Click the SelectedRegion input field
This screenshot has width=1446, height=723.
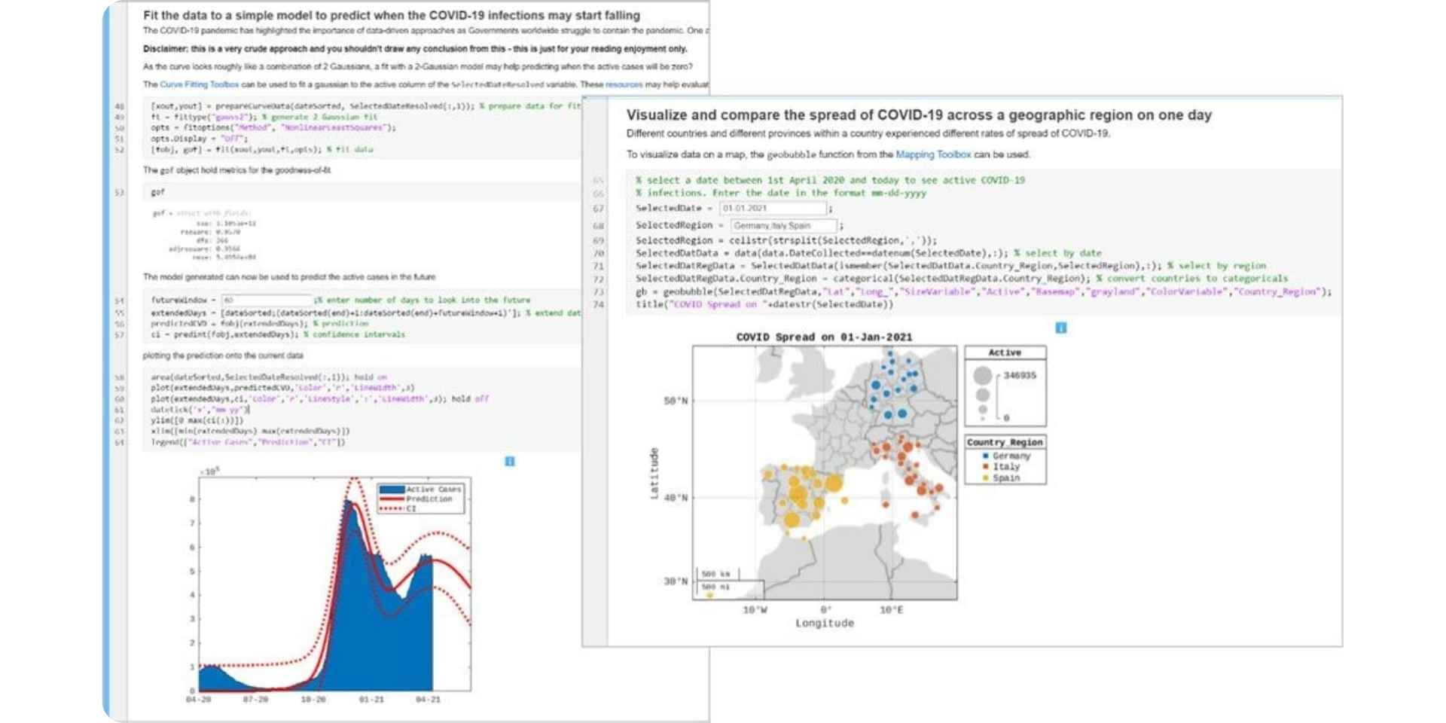point(782,225)
